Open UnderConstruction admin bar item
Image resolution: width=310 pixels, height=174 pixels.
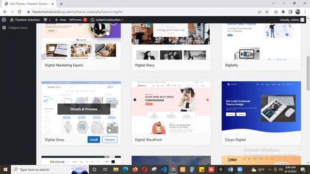(107, 20)
